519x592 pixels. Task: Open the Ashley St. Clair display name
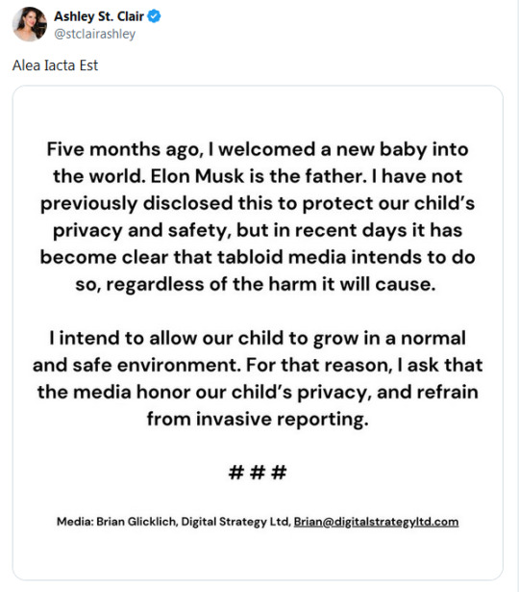coord(99,16)
